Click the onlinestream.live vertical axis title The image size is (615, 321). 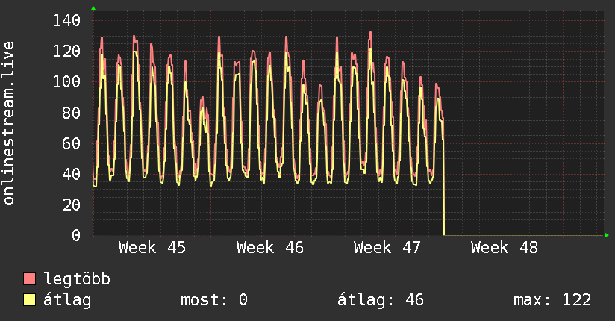tap(9, 123)
